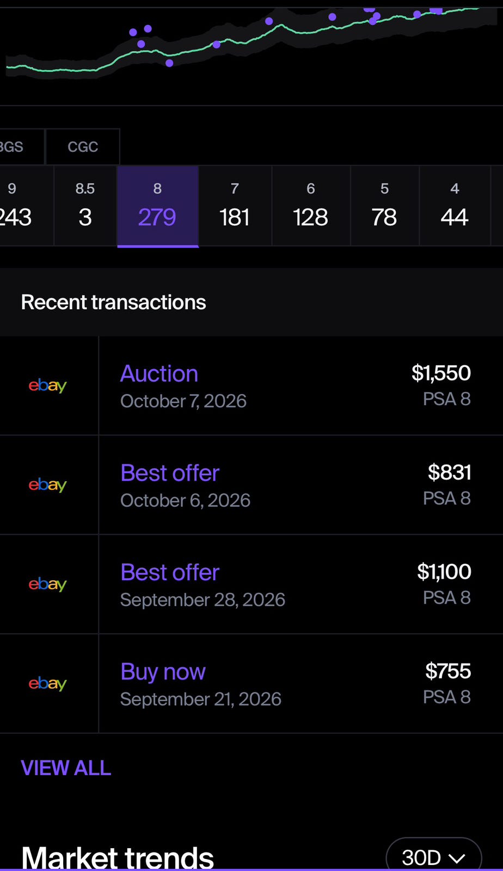Click VIEW ALL transactions link
The height and width of the screenshot is (871, 503).
tap(66, 768)
